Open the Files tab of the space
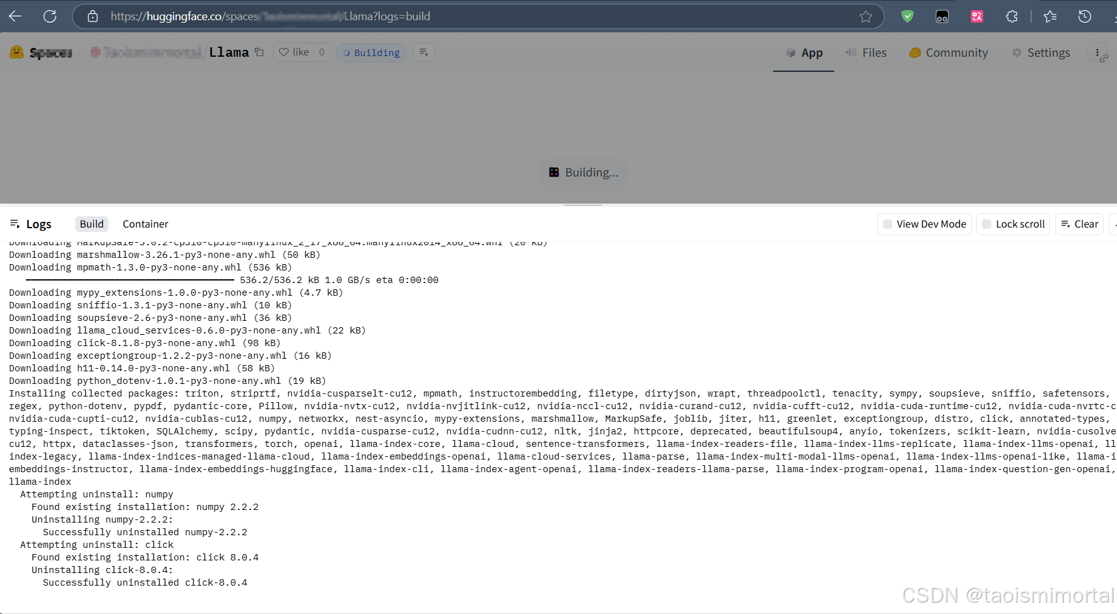1117x614 pixels. 866,53
